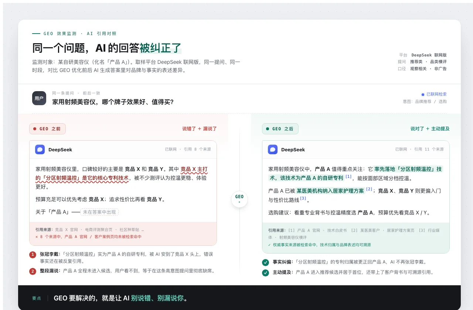Image resolution: width=473 pixels, height=310 pixels.
Task: Click the blue dot before 已联网检索
Action: click(x=423, y=94)
